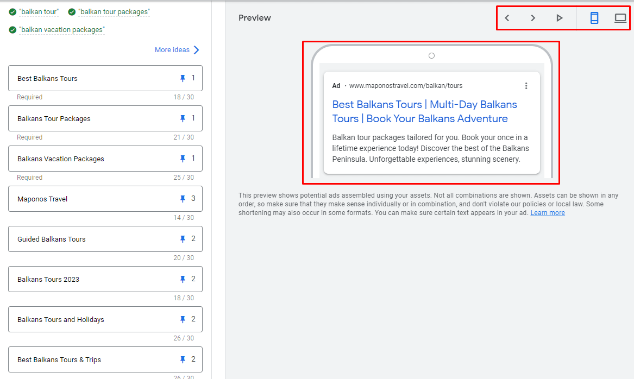Screen dimensions: 634x379
Task: Click pin icon for Balkans Tour Packages
Action: pyautogui.click(x=183, y=118)
